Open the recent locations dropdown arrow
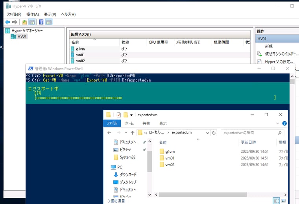 coord(126,133)
